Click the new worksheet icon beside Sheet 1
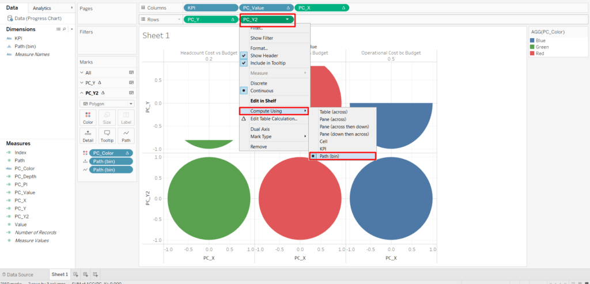Image resolution: width=590 pixels, height=284 pixels. coord(75,275)
